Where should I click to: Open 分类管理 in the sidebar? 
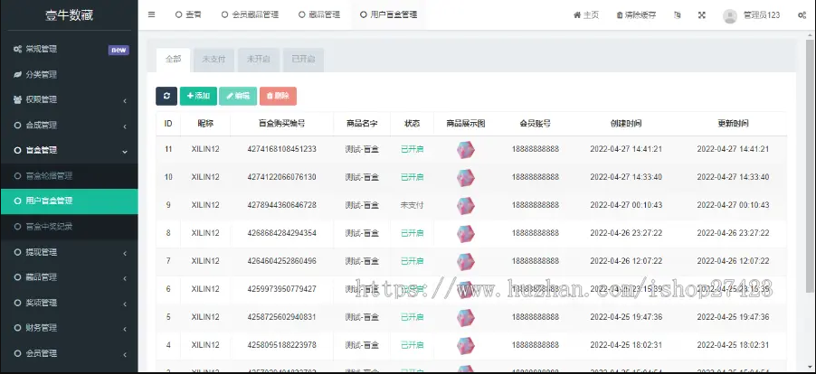coord(70,75)
